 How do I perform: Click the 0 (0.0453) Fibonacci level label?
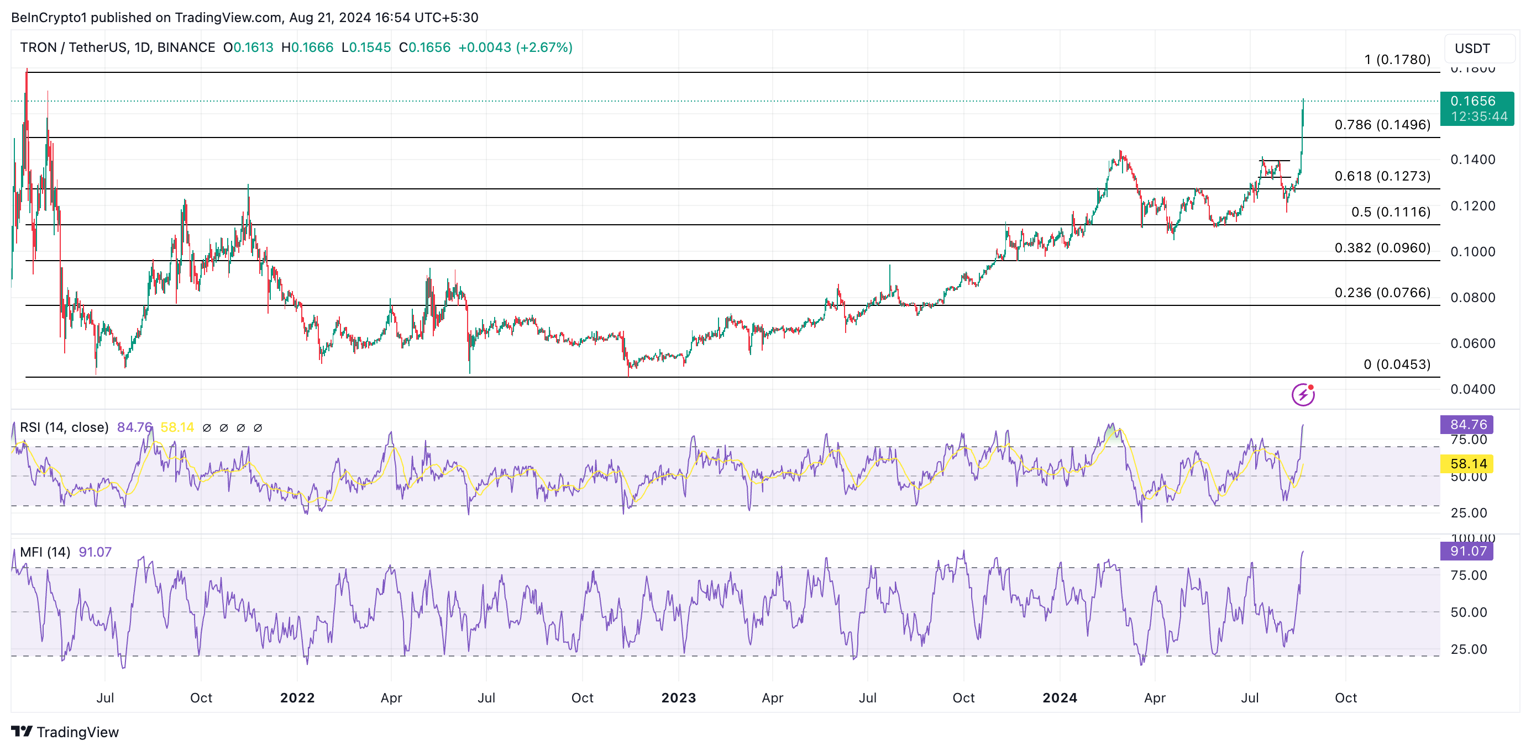(1396, 364)
